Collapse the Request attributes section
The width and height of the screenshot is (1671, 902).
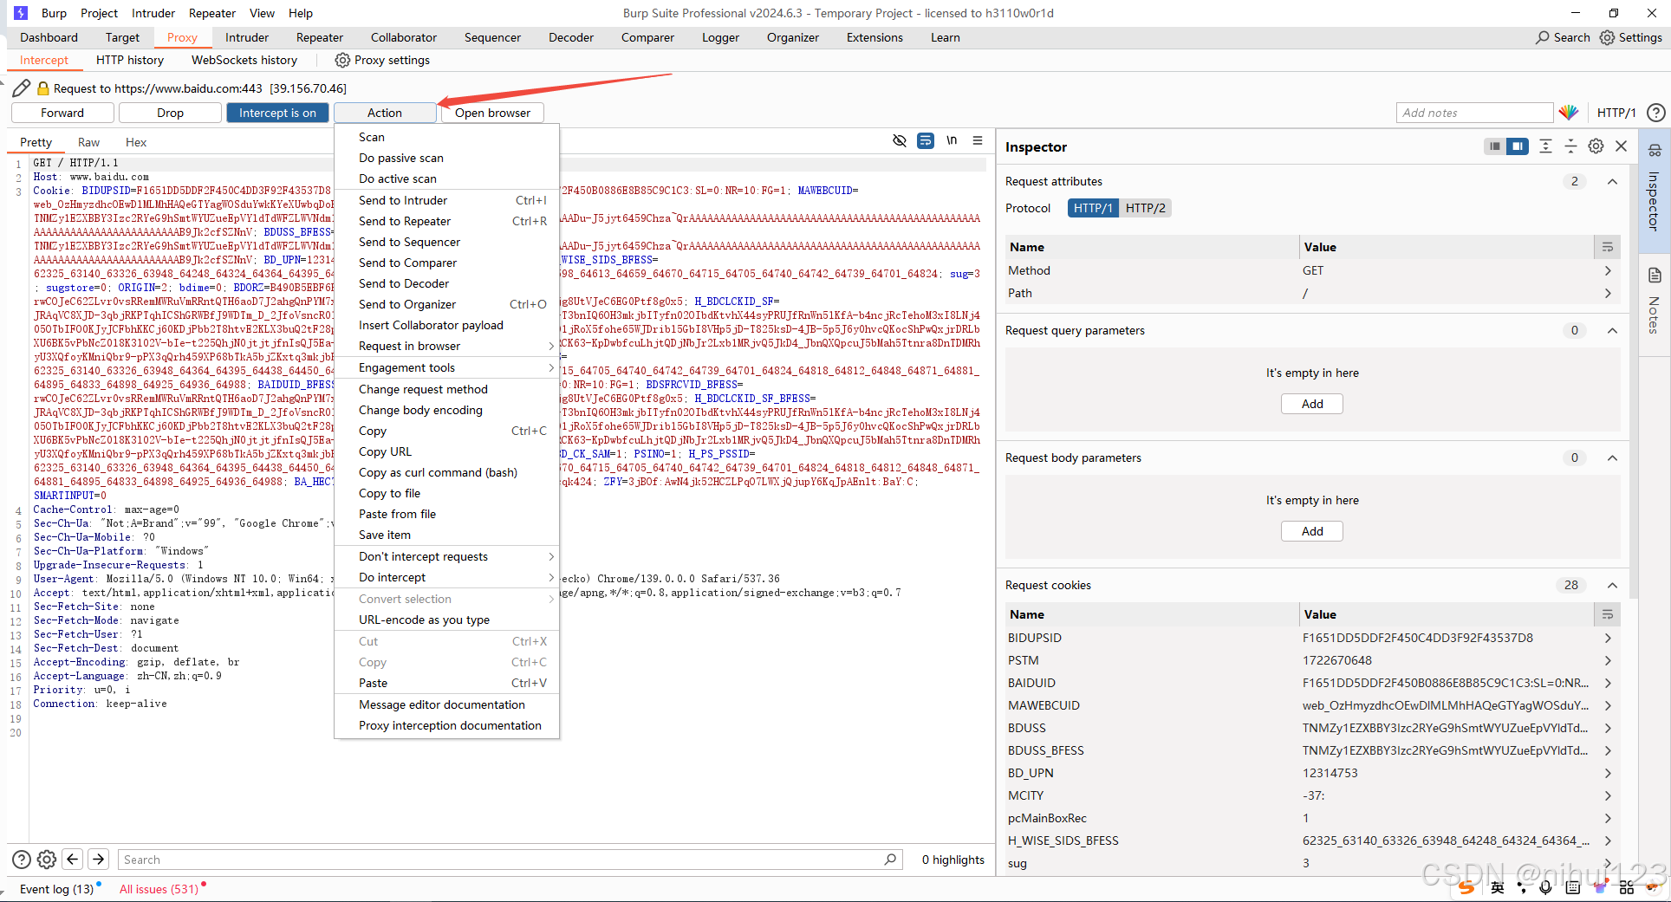pos(1612,181)
